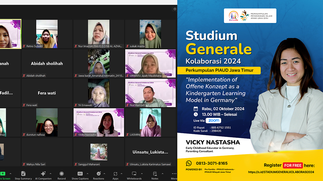Open the More menu in toolbar
Image resolution: width=323 pixels, height=181 pixels.
[174, 174]
